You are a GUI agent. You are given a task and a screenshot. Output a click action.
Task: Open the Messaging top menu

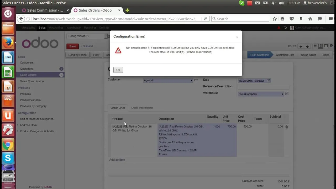(28, 28)
